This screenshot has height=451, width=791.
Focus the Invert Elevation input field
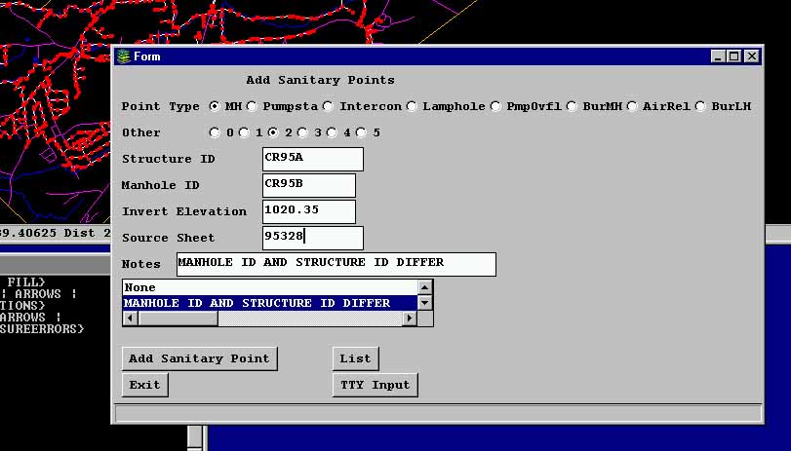point(309,211)
